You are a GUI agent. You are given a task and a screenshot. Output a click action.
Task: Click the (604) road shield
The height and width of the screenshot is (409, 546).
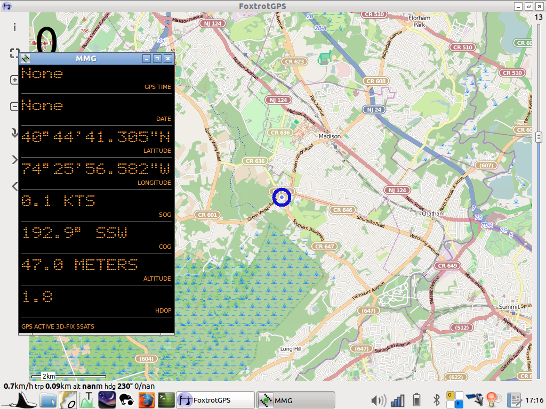[x=146, y=358]
